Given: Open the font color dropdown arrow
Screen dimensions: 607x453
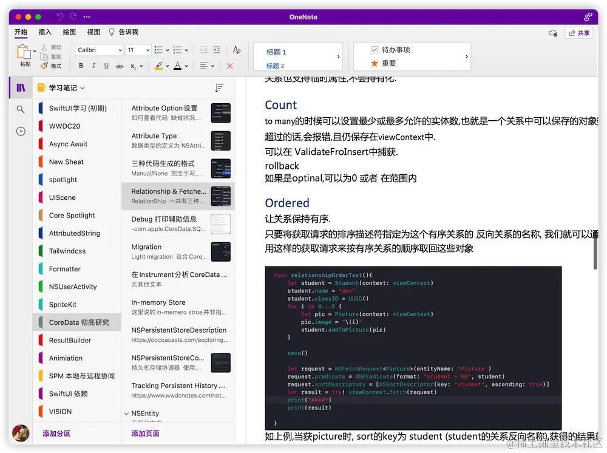Looking at the screenshot, I should (186, 66).
